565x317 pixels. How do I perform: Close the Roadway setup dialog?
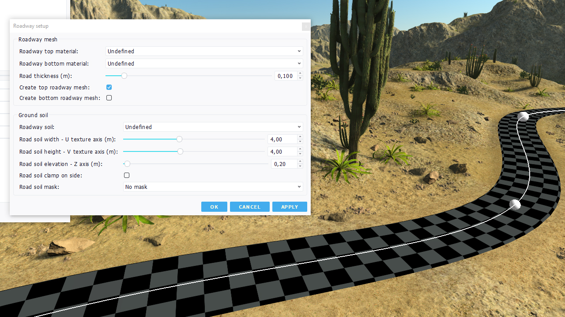[x=305, y=26]
